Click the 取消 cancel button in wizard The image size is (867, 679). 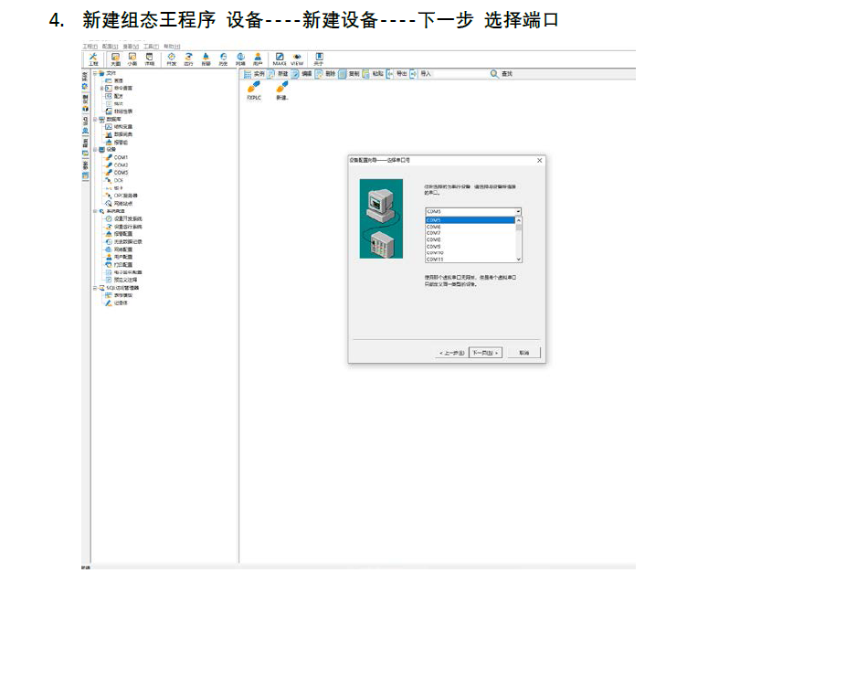(x=523, y=353)
